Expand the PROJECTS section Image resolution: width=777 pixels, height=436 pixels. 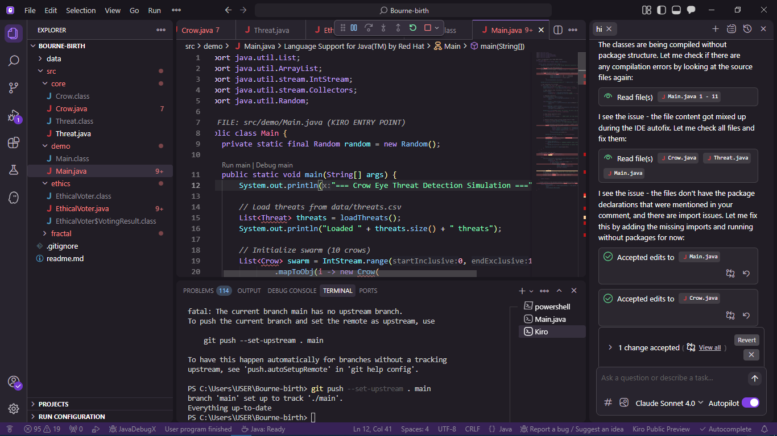pos(100,404)
